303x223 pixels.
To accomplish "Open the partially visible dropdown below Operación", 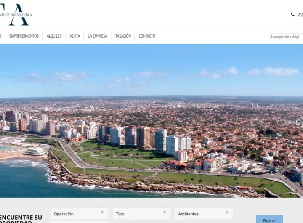I will [79, 222].
